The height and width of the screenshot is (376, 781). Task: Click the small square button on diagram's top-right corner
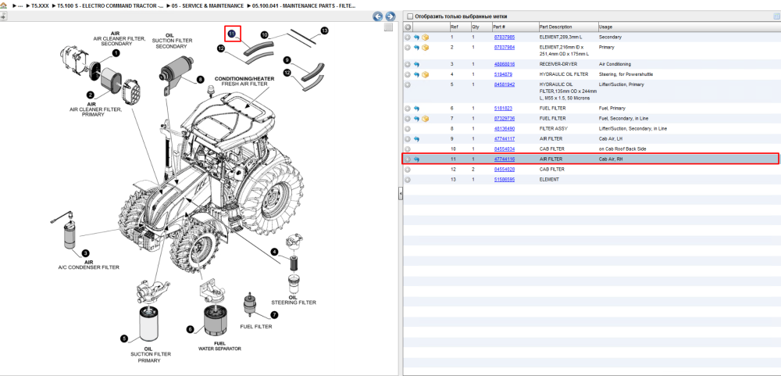(x=388, y=28)
